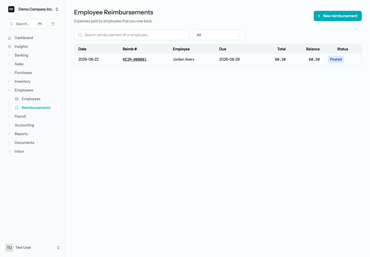Image resolution: width=370 pixels, height=257 pixels.
Task: Click the Total column header
Action: (282, 49)
